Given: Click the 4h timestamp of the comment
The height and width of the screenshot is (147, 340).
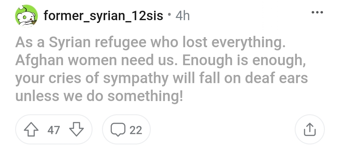Looking at the screenshot, I should click(183, 16).
